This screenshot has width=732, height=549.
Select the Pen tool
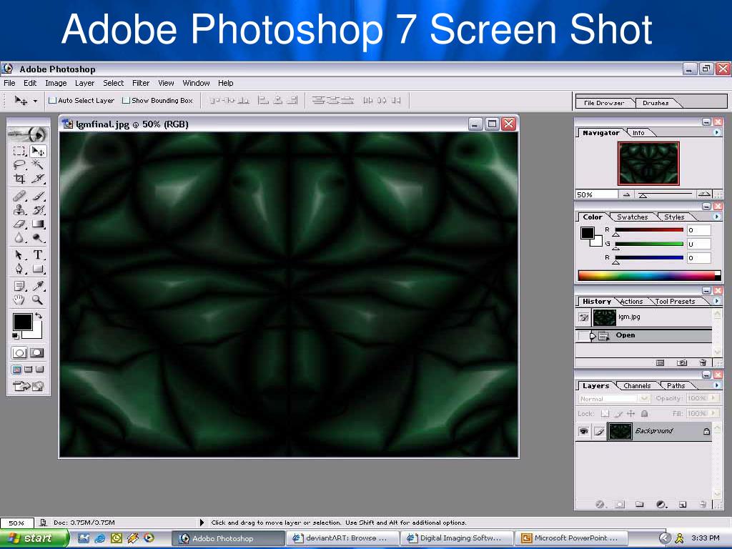point(19,269)
